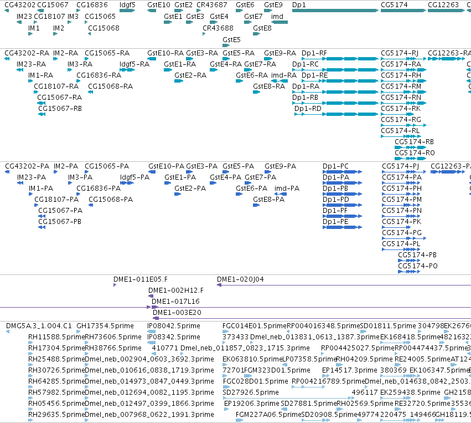The height and width of the screenshot is (423, 471).
Task: Select protein GstE8-PA
Action: point(256,205)
